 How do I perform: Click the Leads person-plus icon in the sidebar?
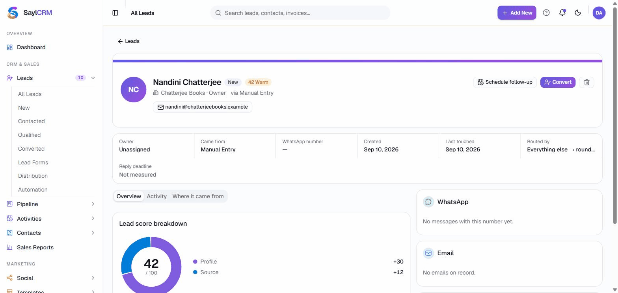[10, 78]
